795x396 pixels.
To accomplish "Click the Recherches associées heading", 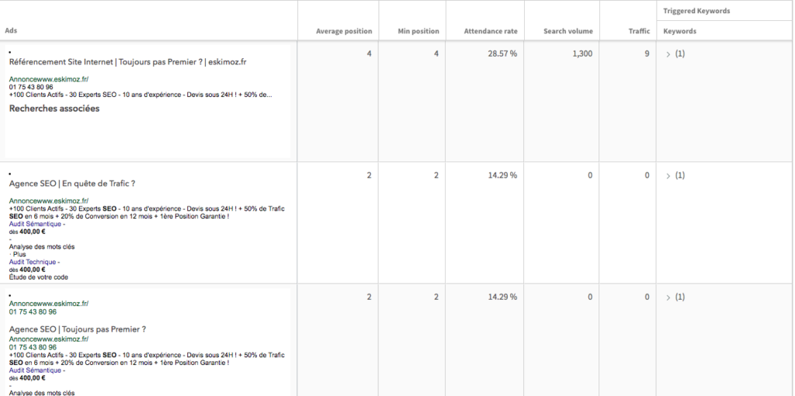I will click(54, 109).
